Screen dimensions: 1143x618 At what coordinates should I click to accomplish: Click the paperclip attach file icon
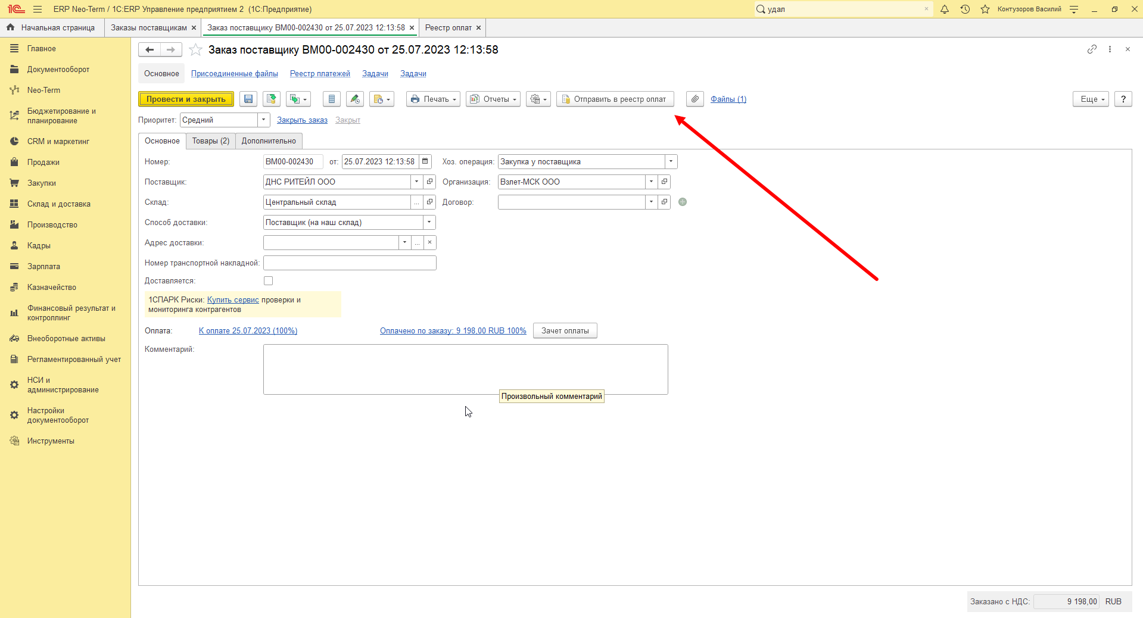695,99
